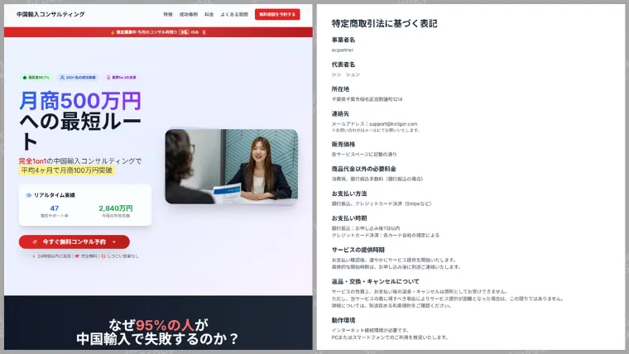The width and height of the screenshot is (629, 354).
Task: Open the 特徴 navigation menu item
Action: coord(168,14)
